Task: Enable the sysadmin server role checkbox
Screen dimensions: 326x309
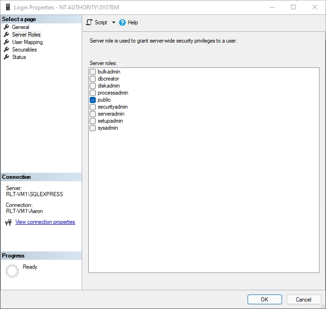Action: pos(93,128)
